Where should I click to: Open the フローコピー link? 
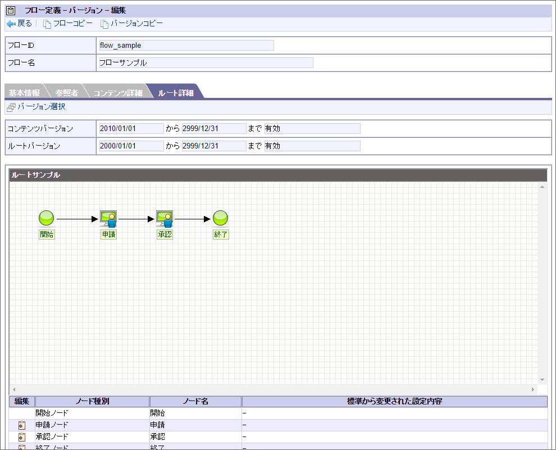coord(72,24)
